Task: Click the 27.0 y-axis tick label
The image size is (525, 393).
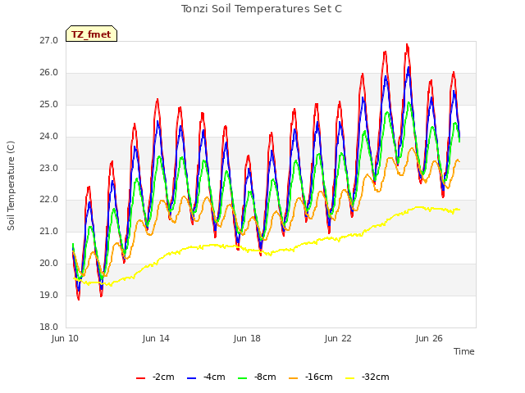Action: (49, 41)
